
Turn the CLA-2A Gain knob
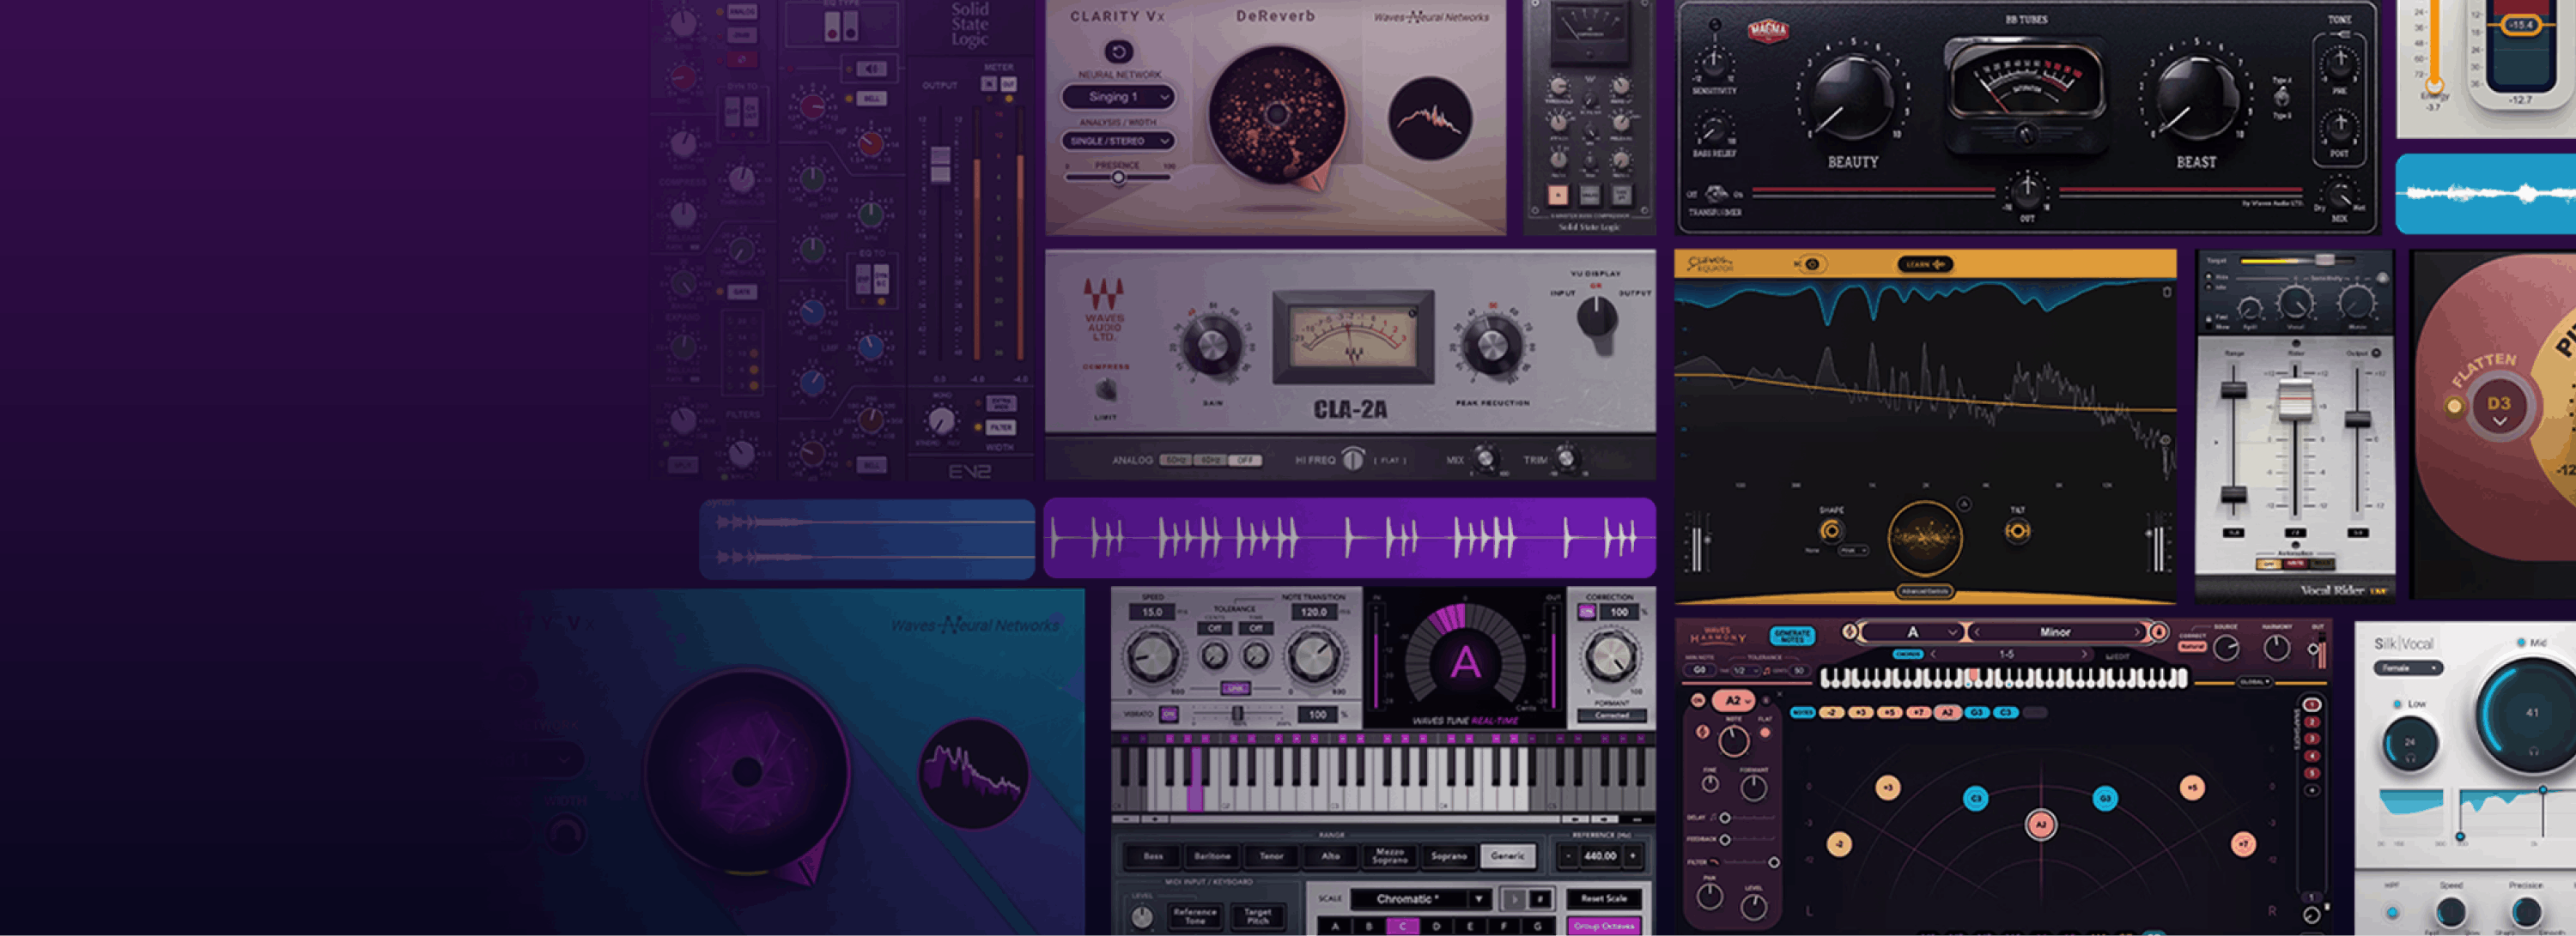click(1212, 346)
